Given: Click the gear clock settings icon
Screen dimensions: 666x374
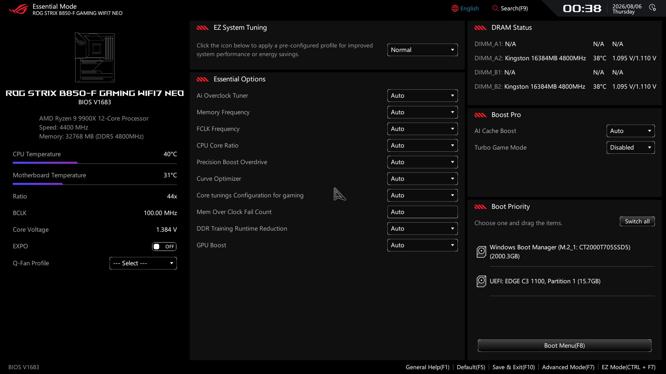Looking at the screenshot, I should click(x=652, y=8).
